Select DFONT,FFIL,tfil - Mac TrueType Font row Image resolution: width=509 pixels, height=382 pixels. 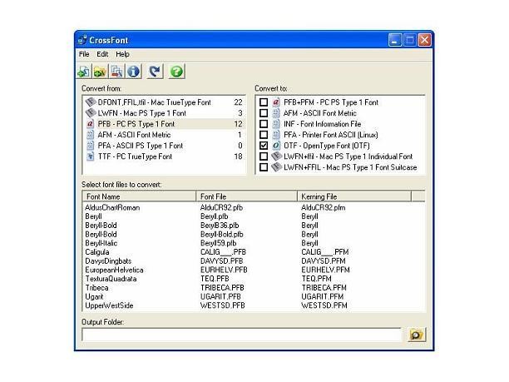pyautogui.click(x=164, y=102)
